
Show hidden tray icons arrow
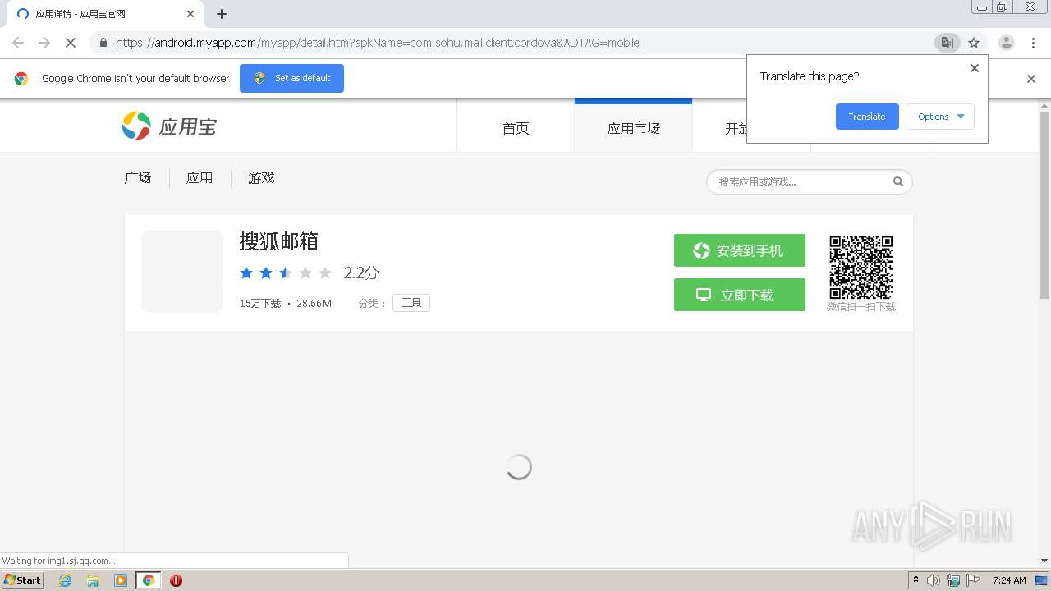click(916, 580)
